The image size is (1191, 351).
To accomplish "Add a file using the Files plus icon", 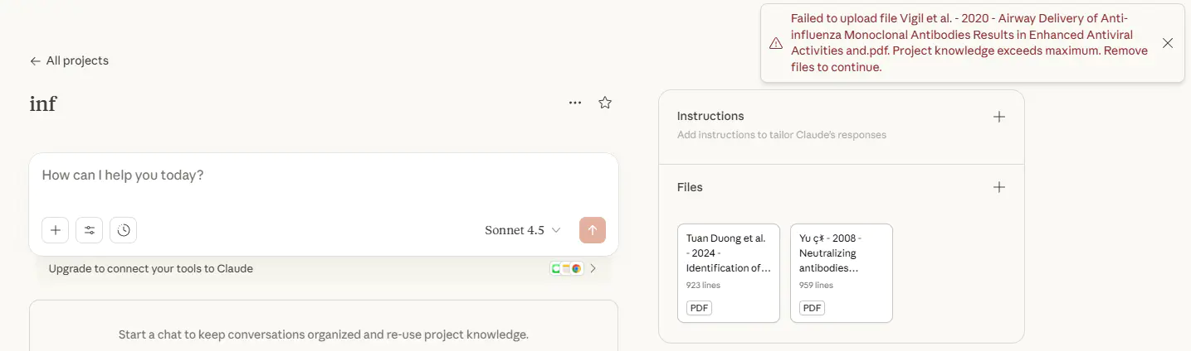I will [x=999, y=187].
